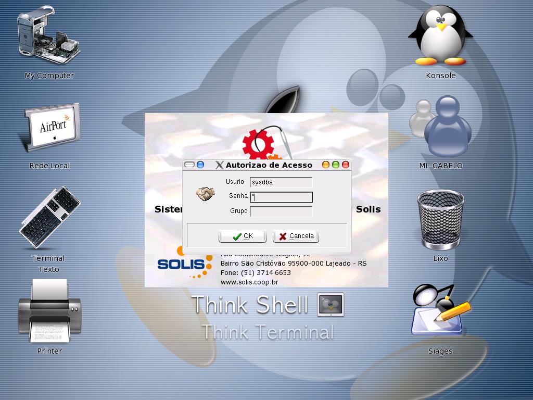Click the green maximize button of the dialog
This screenshot has height=400, width=533.
tap(336, 165)
